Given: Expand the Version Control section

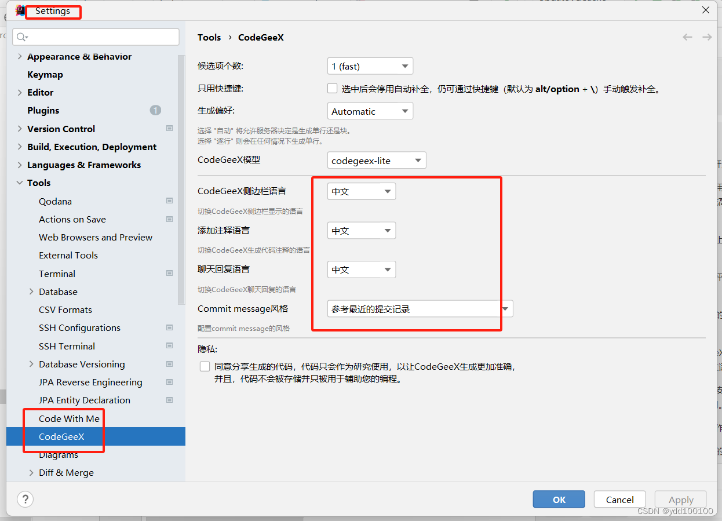Looking at the screenshot, I should click(x=20, y=129).
